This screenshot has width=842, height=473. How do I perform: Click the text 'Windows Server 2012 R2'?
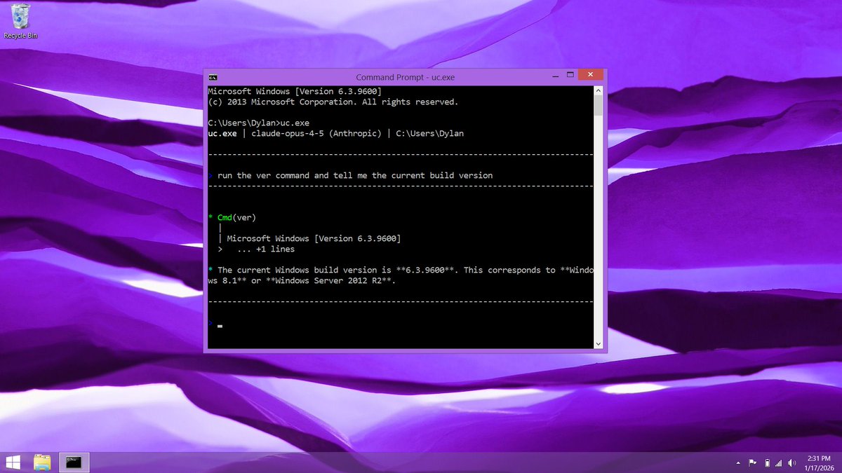click(330, 280)
